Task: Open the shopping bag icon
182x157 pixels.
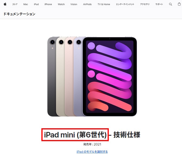Action: pos(179,4)
